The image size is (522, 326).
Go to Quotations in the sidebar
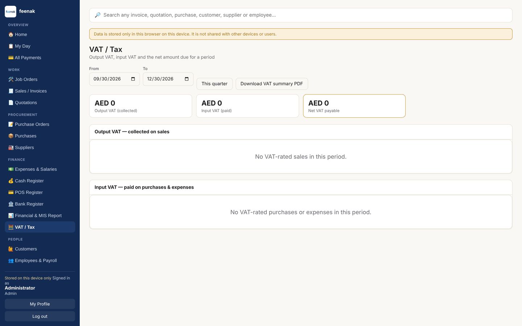point(40,103)
